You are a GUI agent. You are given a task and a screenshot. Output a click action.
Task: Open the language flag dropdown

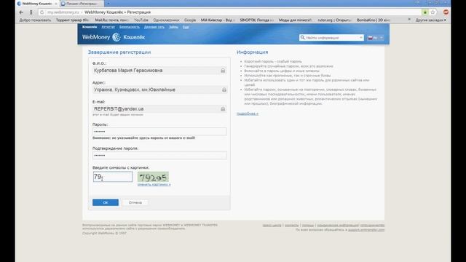(376, 38)
